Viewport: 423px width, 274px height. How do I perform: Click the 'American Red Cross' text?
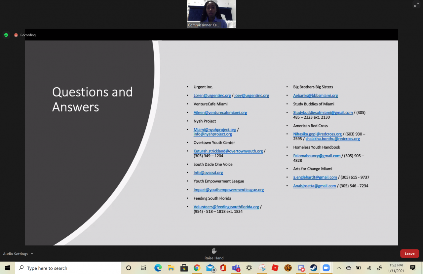pyautogui.click(x=310, y=126)
